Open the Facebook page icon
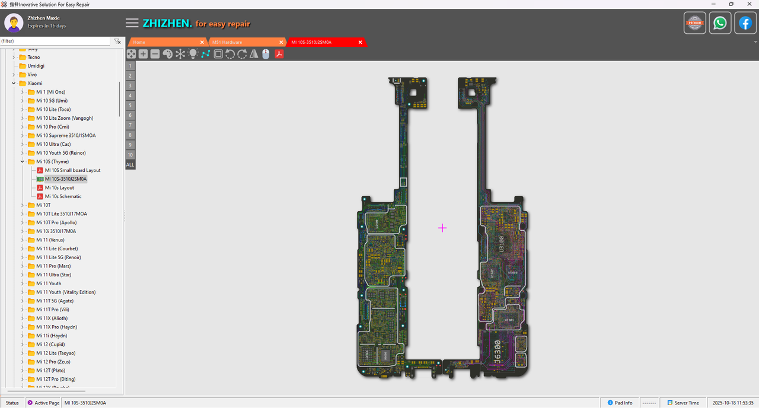 point(745,23)
